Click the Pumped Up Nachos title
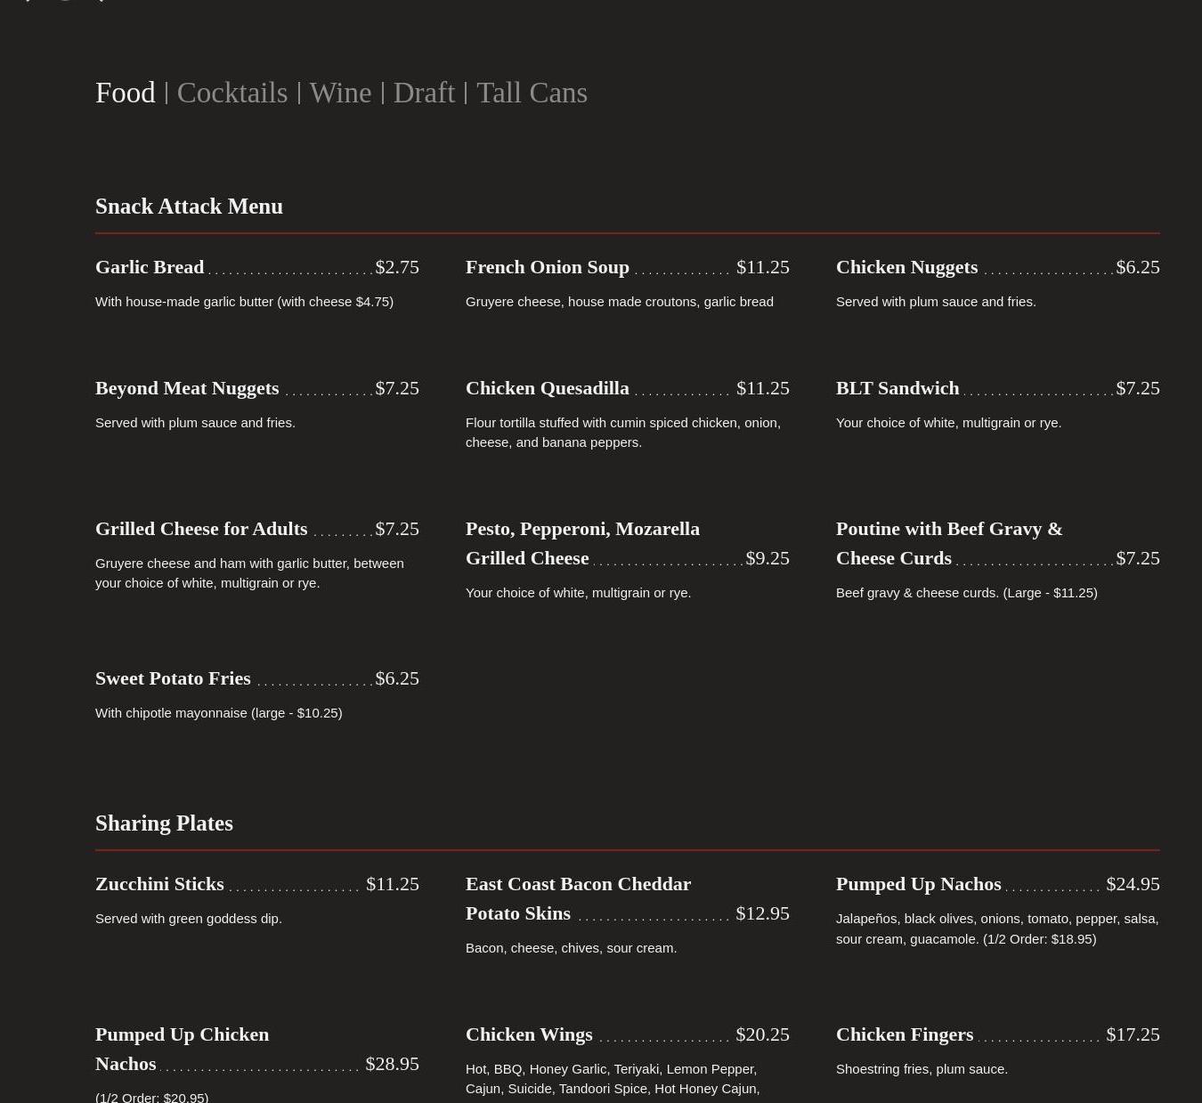The image size is (1202, 1103). [x=918, y=884]
